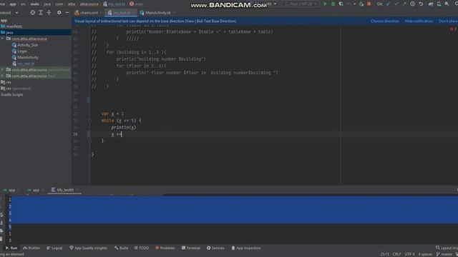
Task: Select the second app run tab
Action: click(x=35, y=190)
